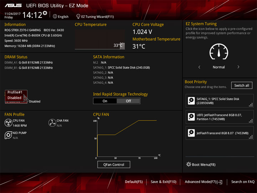The image size is (257, 193).
Task: Click the M.2 :N/A SATA row
Action: (100, 62)
